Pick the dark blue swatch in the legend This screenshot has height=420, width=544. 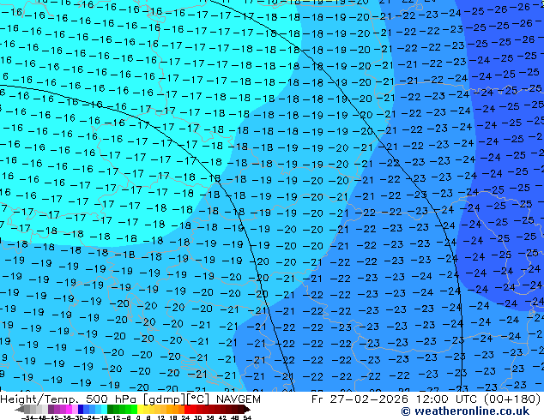(x=81, y=409)
